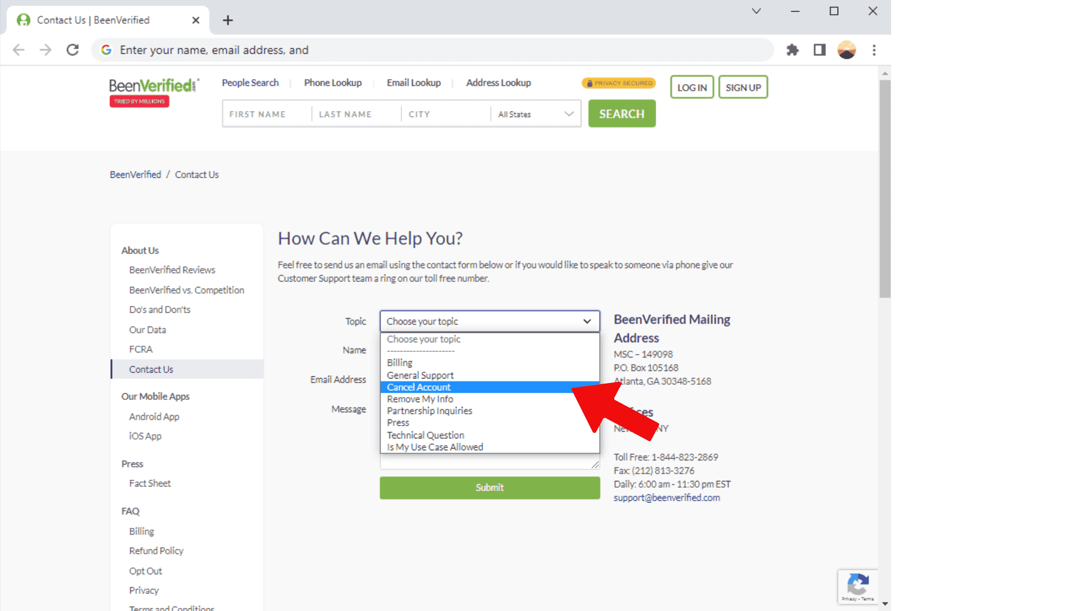Close the Contact Us browser tab
The height and width of the screenshot is (611, 1087).
(x=196, y=20)
